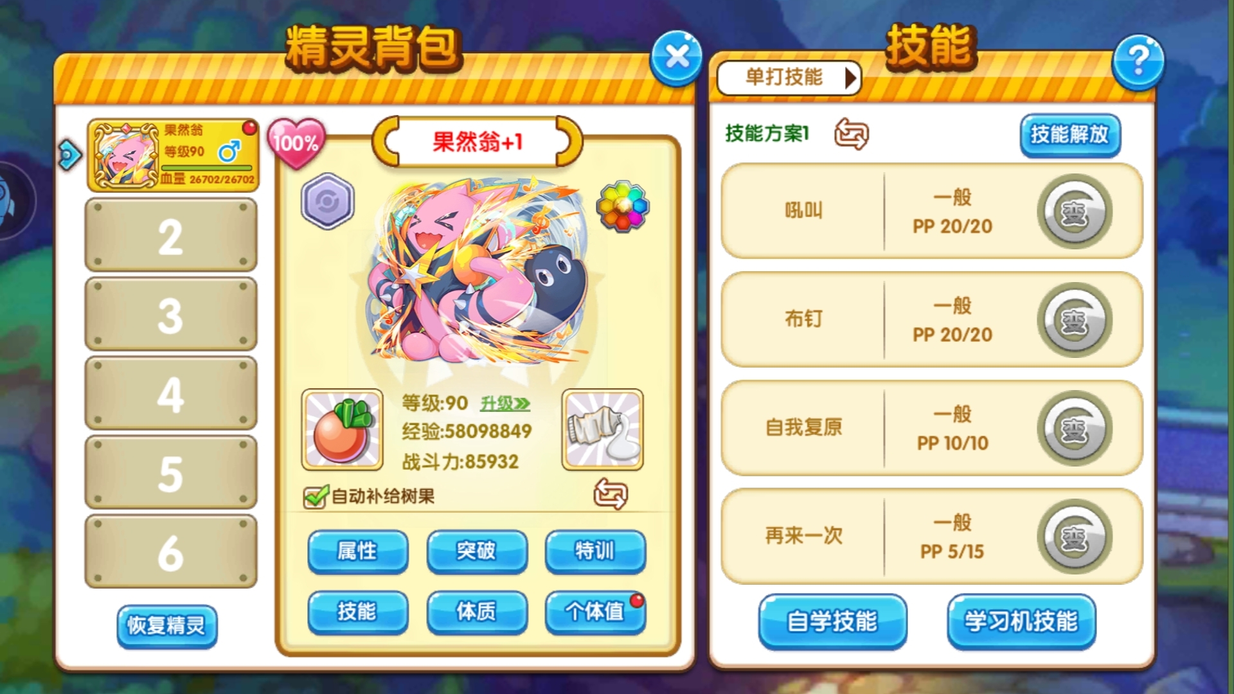Tap the white bandage held item slot
The width and height of the screenshot is (1234, 694).
(x=602, y=429)
